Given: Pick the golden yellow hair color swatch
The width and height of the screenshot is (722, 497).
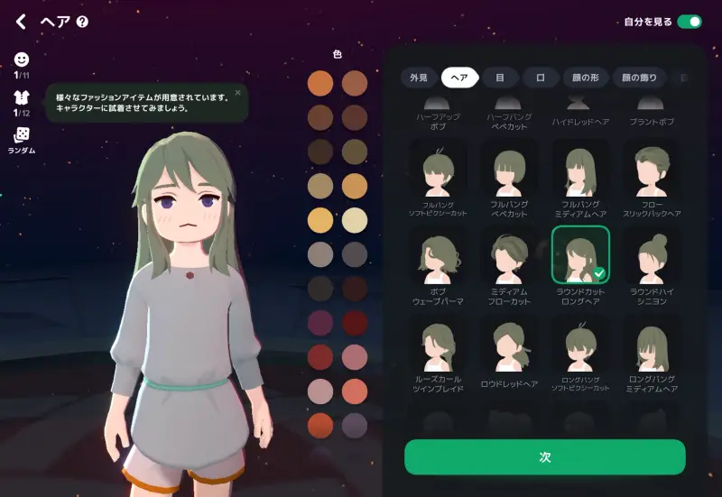Looking at the screenshot, I should pos(320,220).
